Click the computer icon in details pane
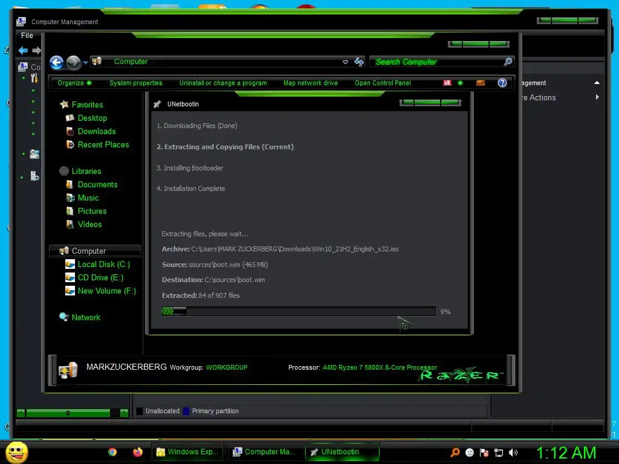Image resolution: width=619 pixels, height=464 pixels. click(68, 370)
